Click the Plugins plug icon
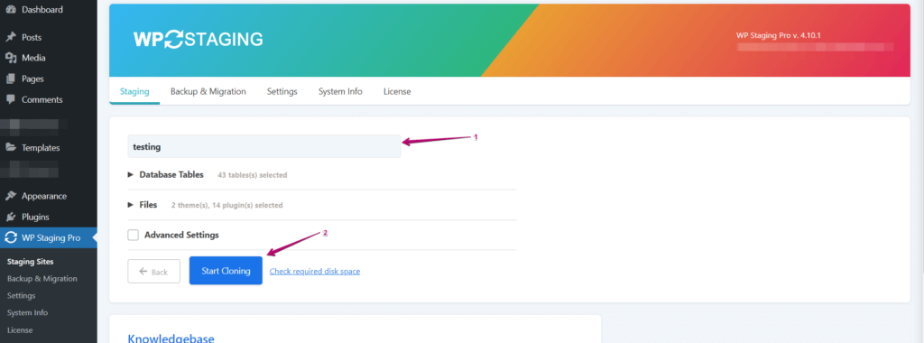This screenshot has height=343, width=924. pos(11,217)
